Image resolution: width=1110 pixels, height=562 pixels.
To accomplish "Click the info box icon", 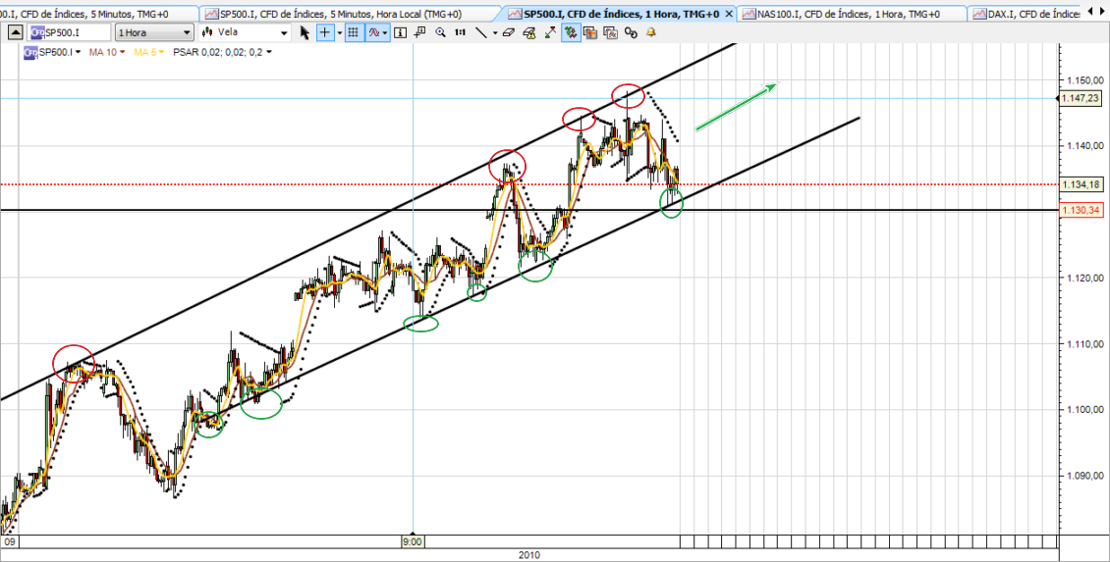I will coord(400,31).
